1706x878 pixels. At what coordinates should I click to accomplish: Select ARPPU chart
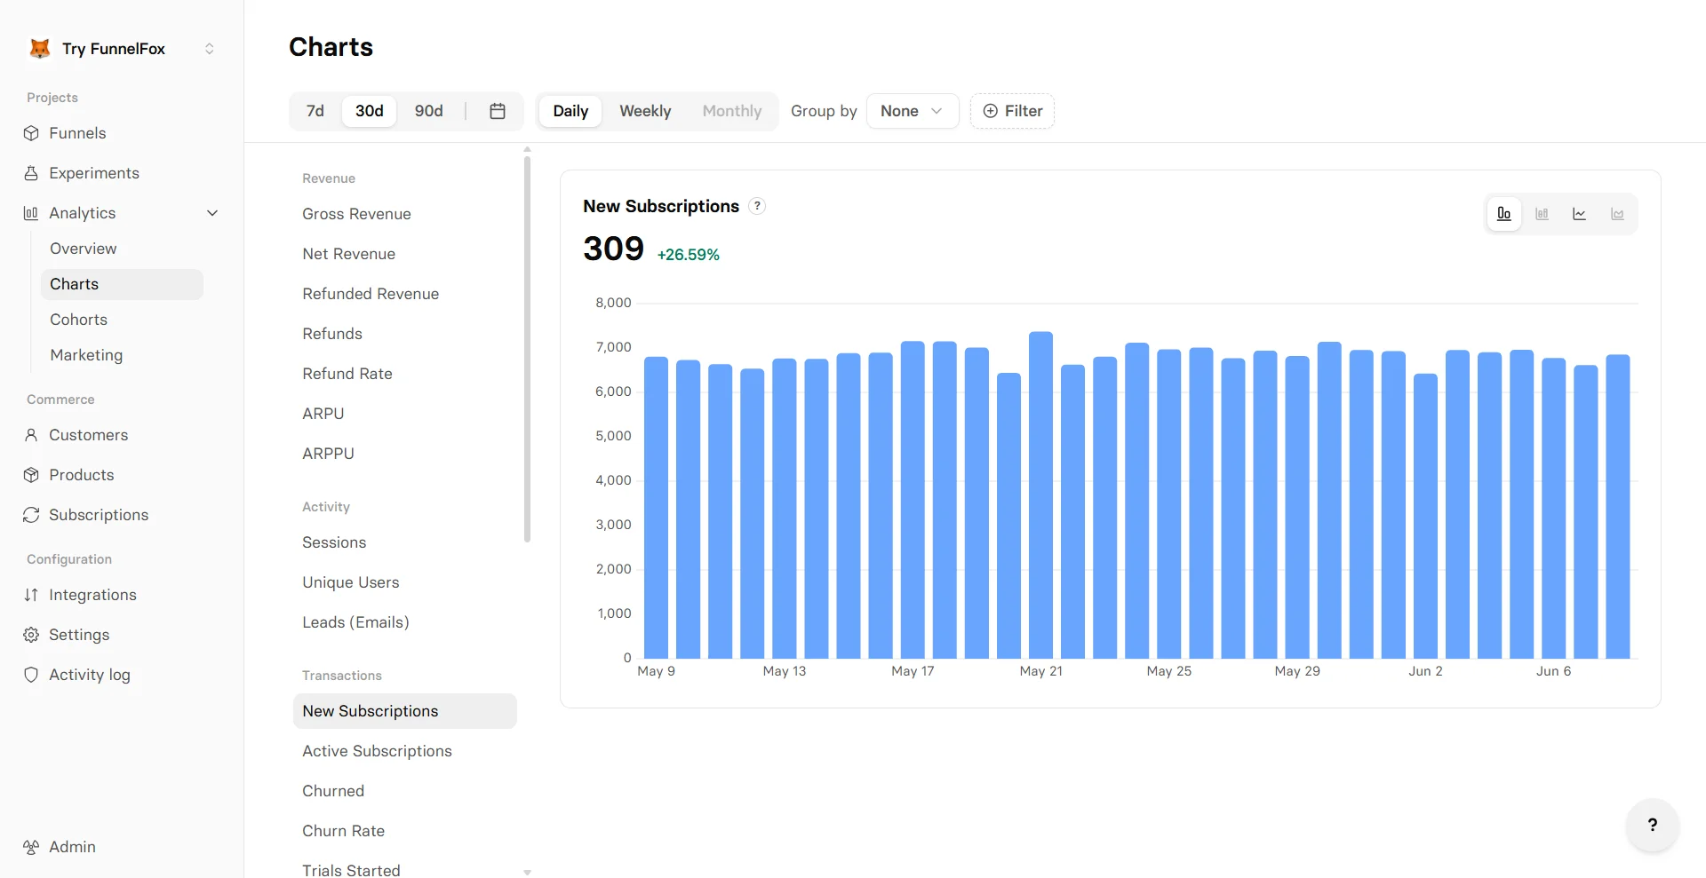(404, 454)
